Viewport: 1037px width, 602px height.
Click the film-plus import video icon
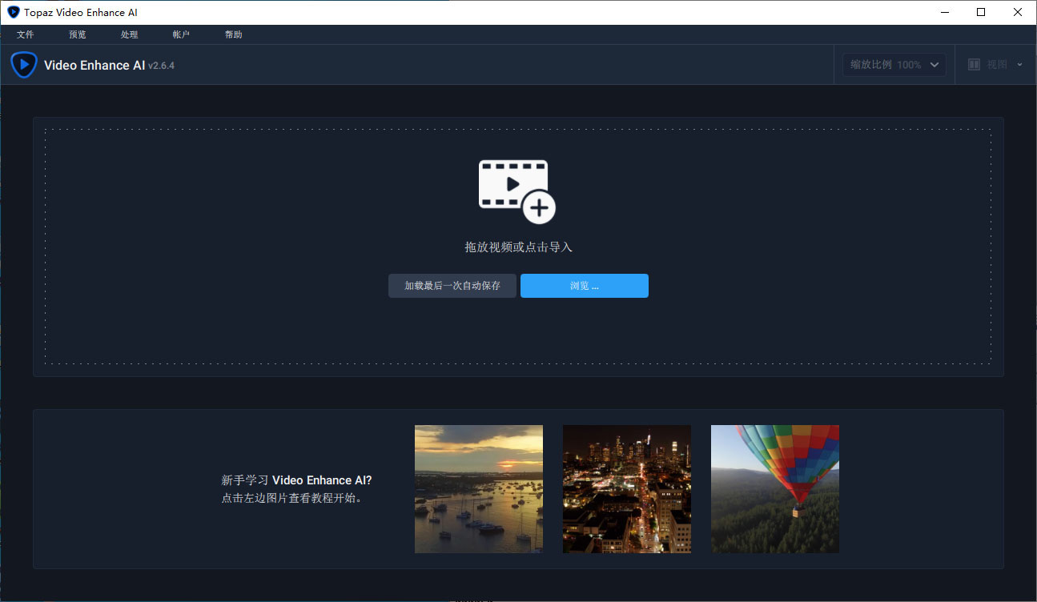[517, 191]
